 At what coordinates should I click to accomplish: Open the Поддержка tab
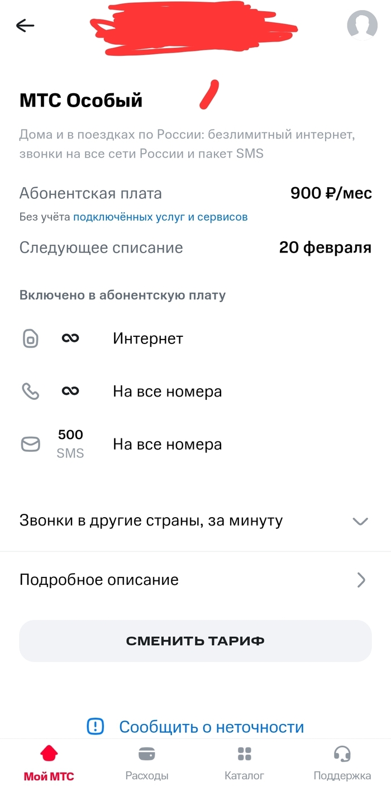342,775
